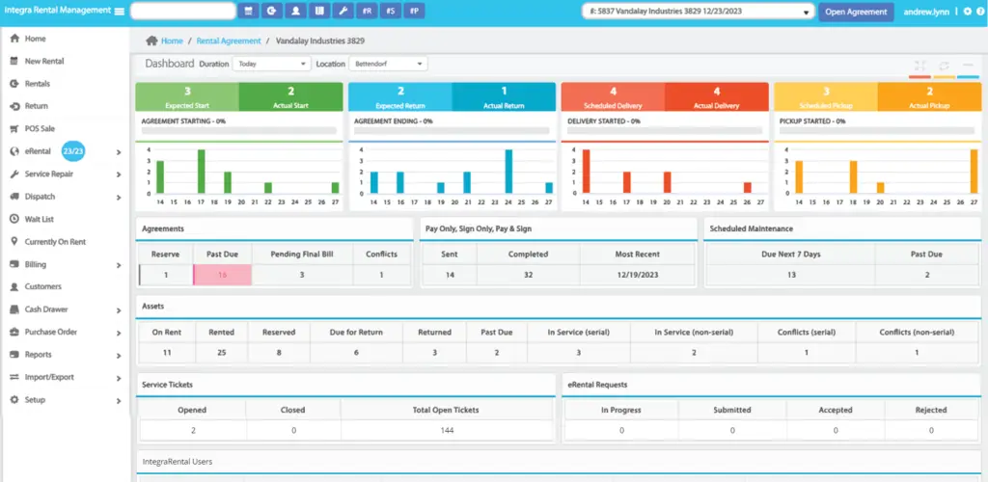This screenshot has width=988, height=482.
Task: Click the Reports icon in sidebar
Action: [x=14, y=355]
